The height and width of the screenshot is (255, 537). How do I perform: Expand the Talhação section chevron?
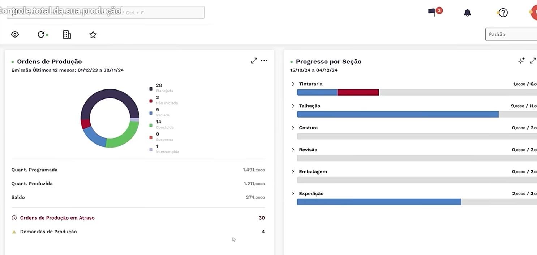point(293,106)
